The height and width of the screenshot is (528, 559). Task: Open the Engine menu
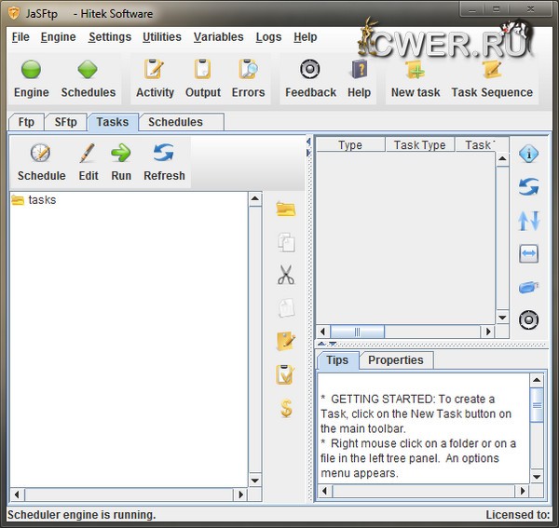click(58, 37)
